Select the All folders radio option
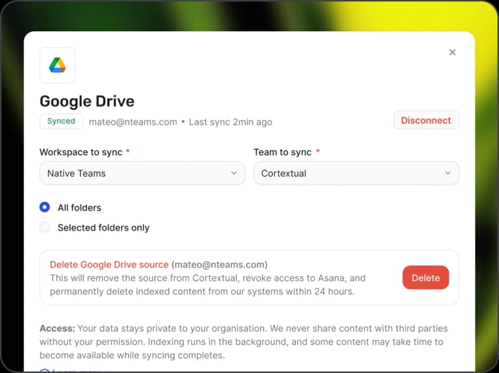This screenshot has height=373, width=499. pos(45,207)
